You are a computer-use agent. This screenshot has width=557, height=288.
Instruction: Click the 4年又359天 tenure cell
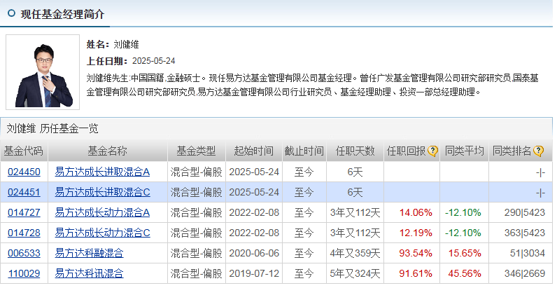pyautogui.click(x=355, y=253)
